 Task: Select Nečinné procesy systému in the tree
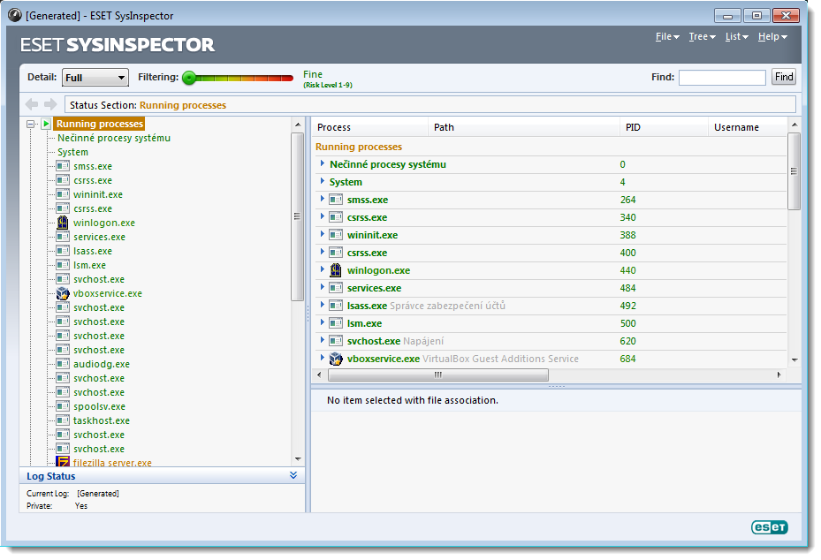coord(114,138)
